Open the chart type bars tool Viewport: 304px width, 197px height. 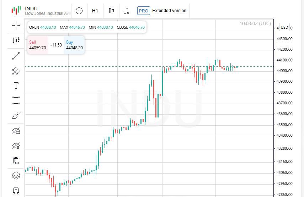(16, 40)
